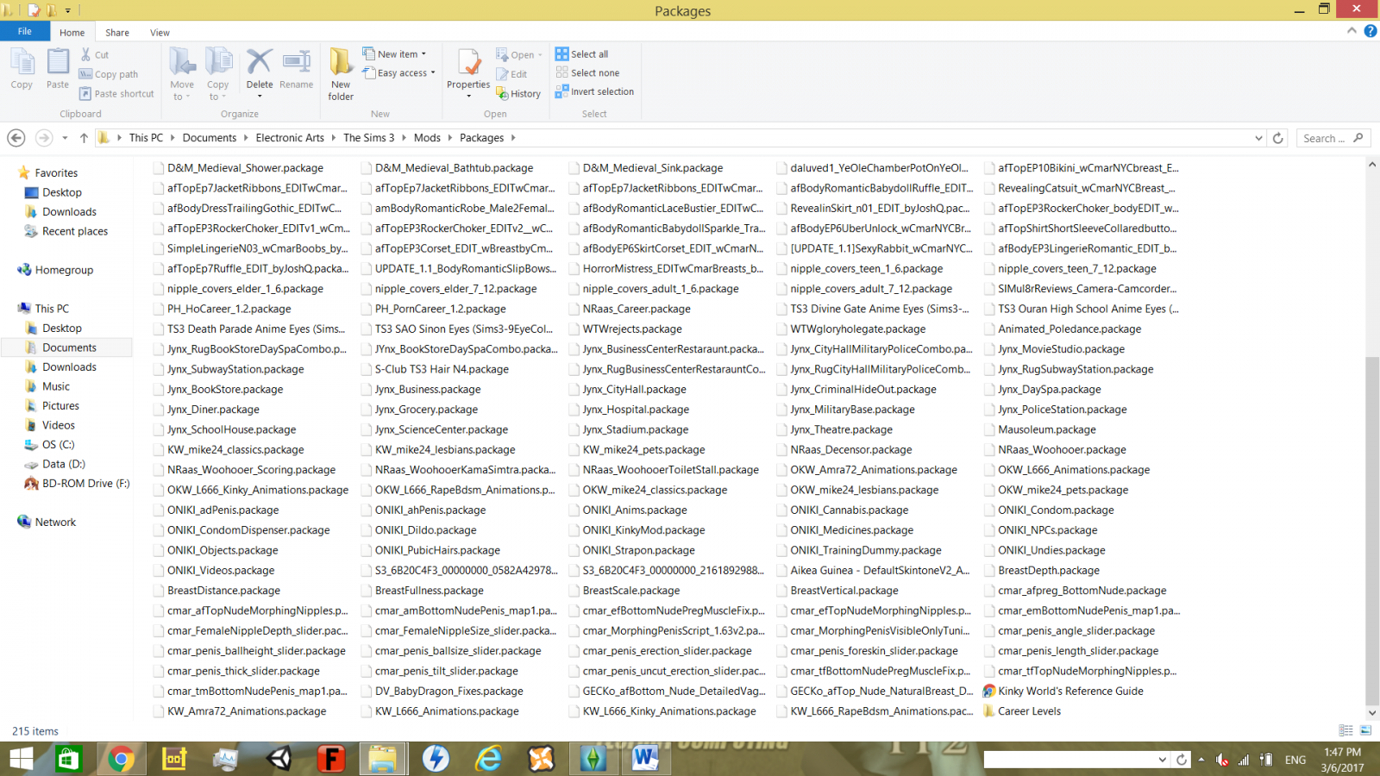
Task: Click 'The Sims 3' in the address breadcrumb
Action: [x=368, y=138]
